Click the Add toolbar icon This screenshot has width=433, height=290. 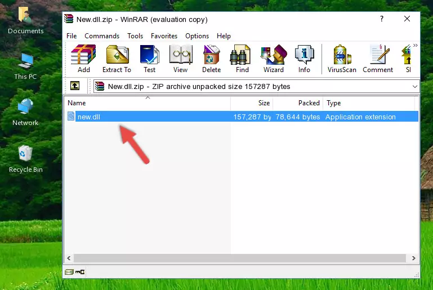click(x=83, y=59)
